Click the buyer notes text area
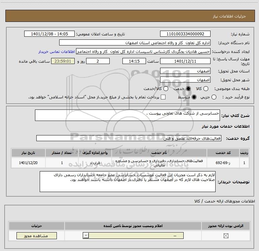The image size is (259, 251). click(x=127, y=182)
